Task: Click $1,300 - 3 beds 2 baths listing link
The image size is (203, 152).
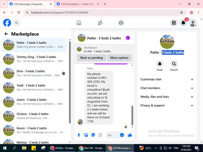Action: click(x=97, y=51)
